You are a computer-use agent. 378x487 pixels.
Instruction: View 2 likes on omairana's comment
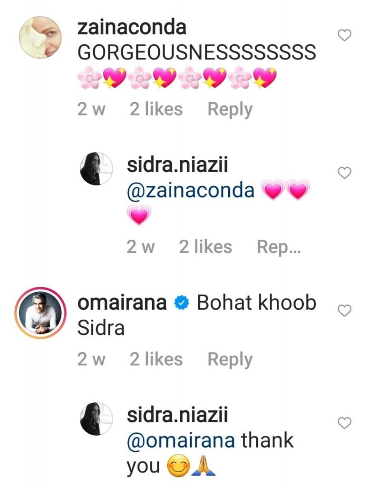point(156,360)
